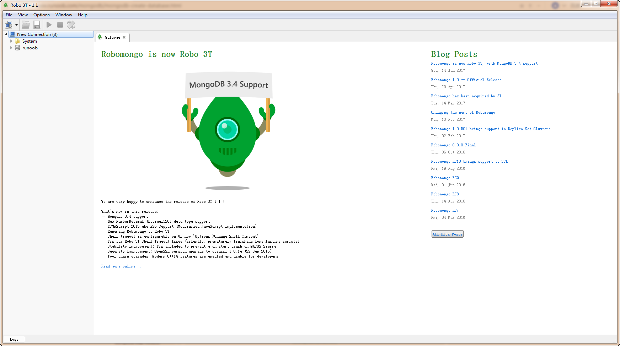Click the 'Blog Posts' heading
The image size is (620, 346).
point(454,54)
